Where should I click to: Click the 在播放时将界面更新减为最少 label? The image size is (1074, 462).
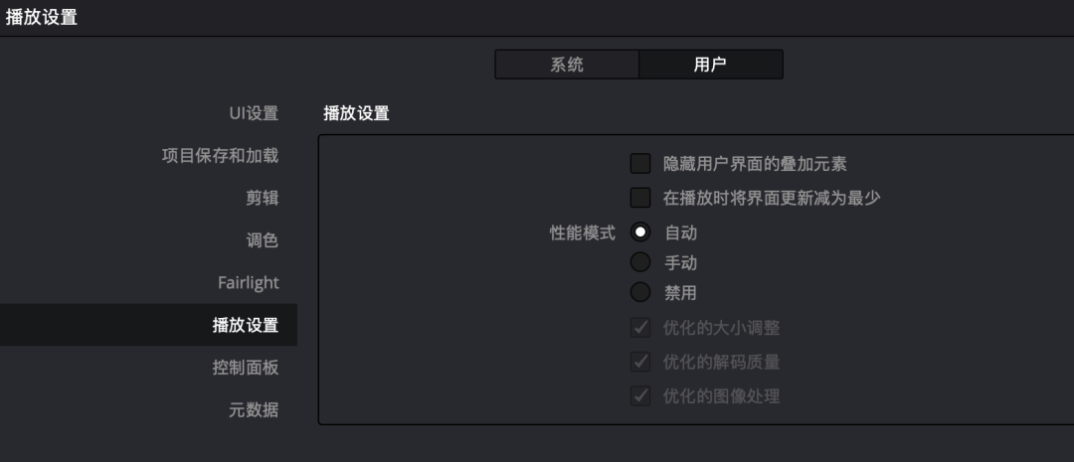[772, 199]
